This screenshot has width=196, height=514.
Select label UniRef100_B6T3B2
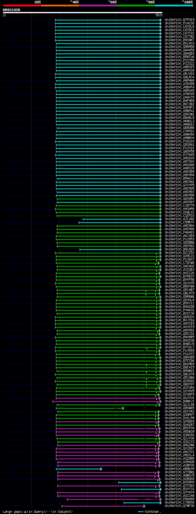coord(179,104)
